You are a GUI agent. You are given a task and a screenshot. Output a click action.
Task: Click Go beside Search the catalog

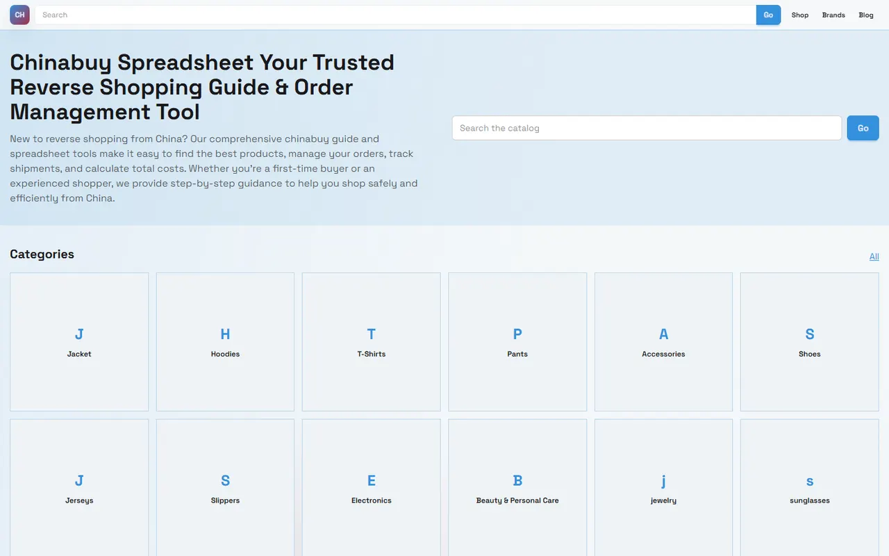click(x=863, y=128)
